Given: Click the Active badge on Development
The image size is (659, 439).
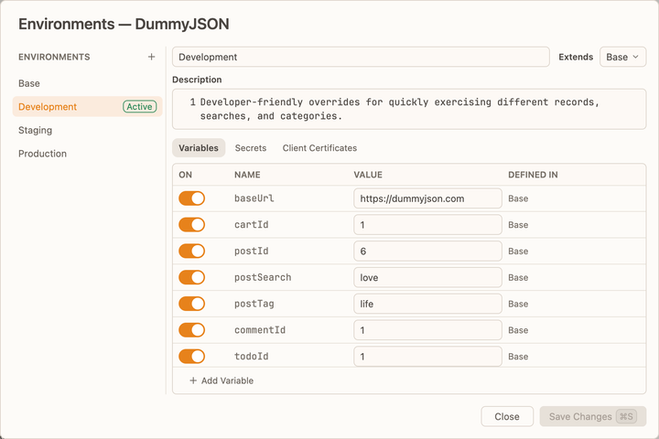Looking at the screenshot, I should [x=139, y=107].
